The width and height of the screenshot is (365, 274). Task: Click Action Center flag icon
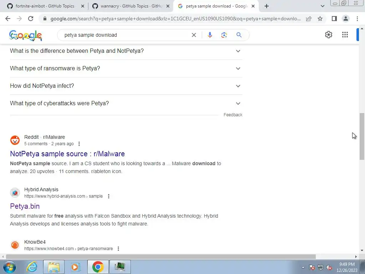click(x=312, y=267)
